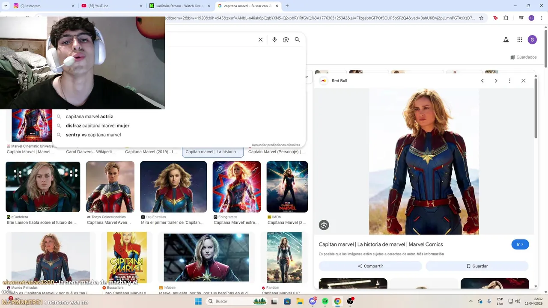Viewport: 548px width, 308px height.
Task: Click the Guardar save button
Action: click(477, 266)
